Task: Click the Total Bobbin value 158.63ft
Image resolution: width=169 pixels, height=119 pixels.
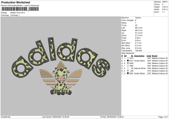Action: click(x=139, y=51)
